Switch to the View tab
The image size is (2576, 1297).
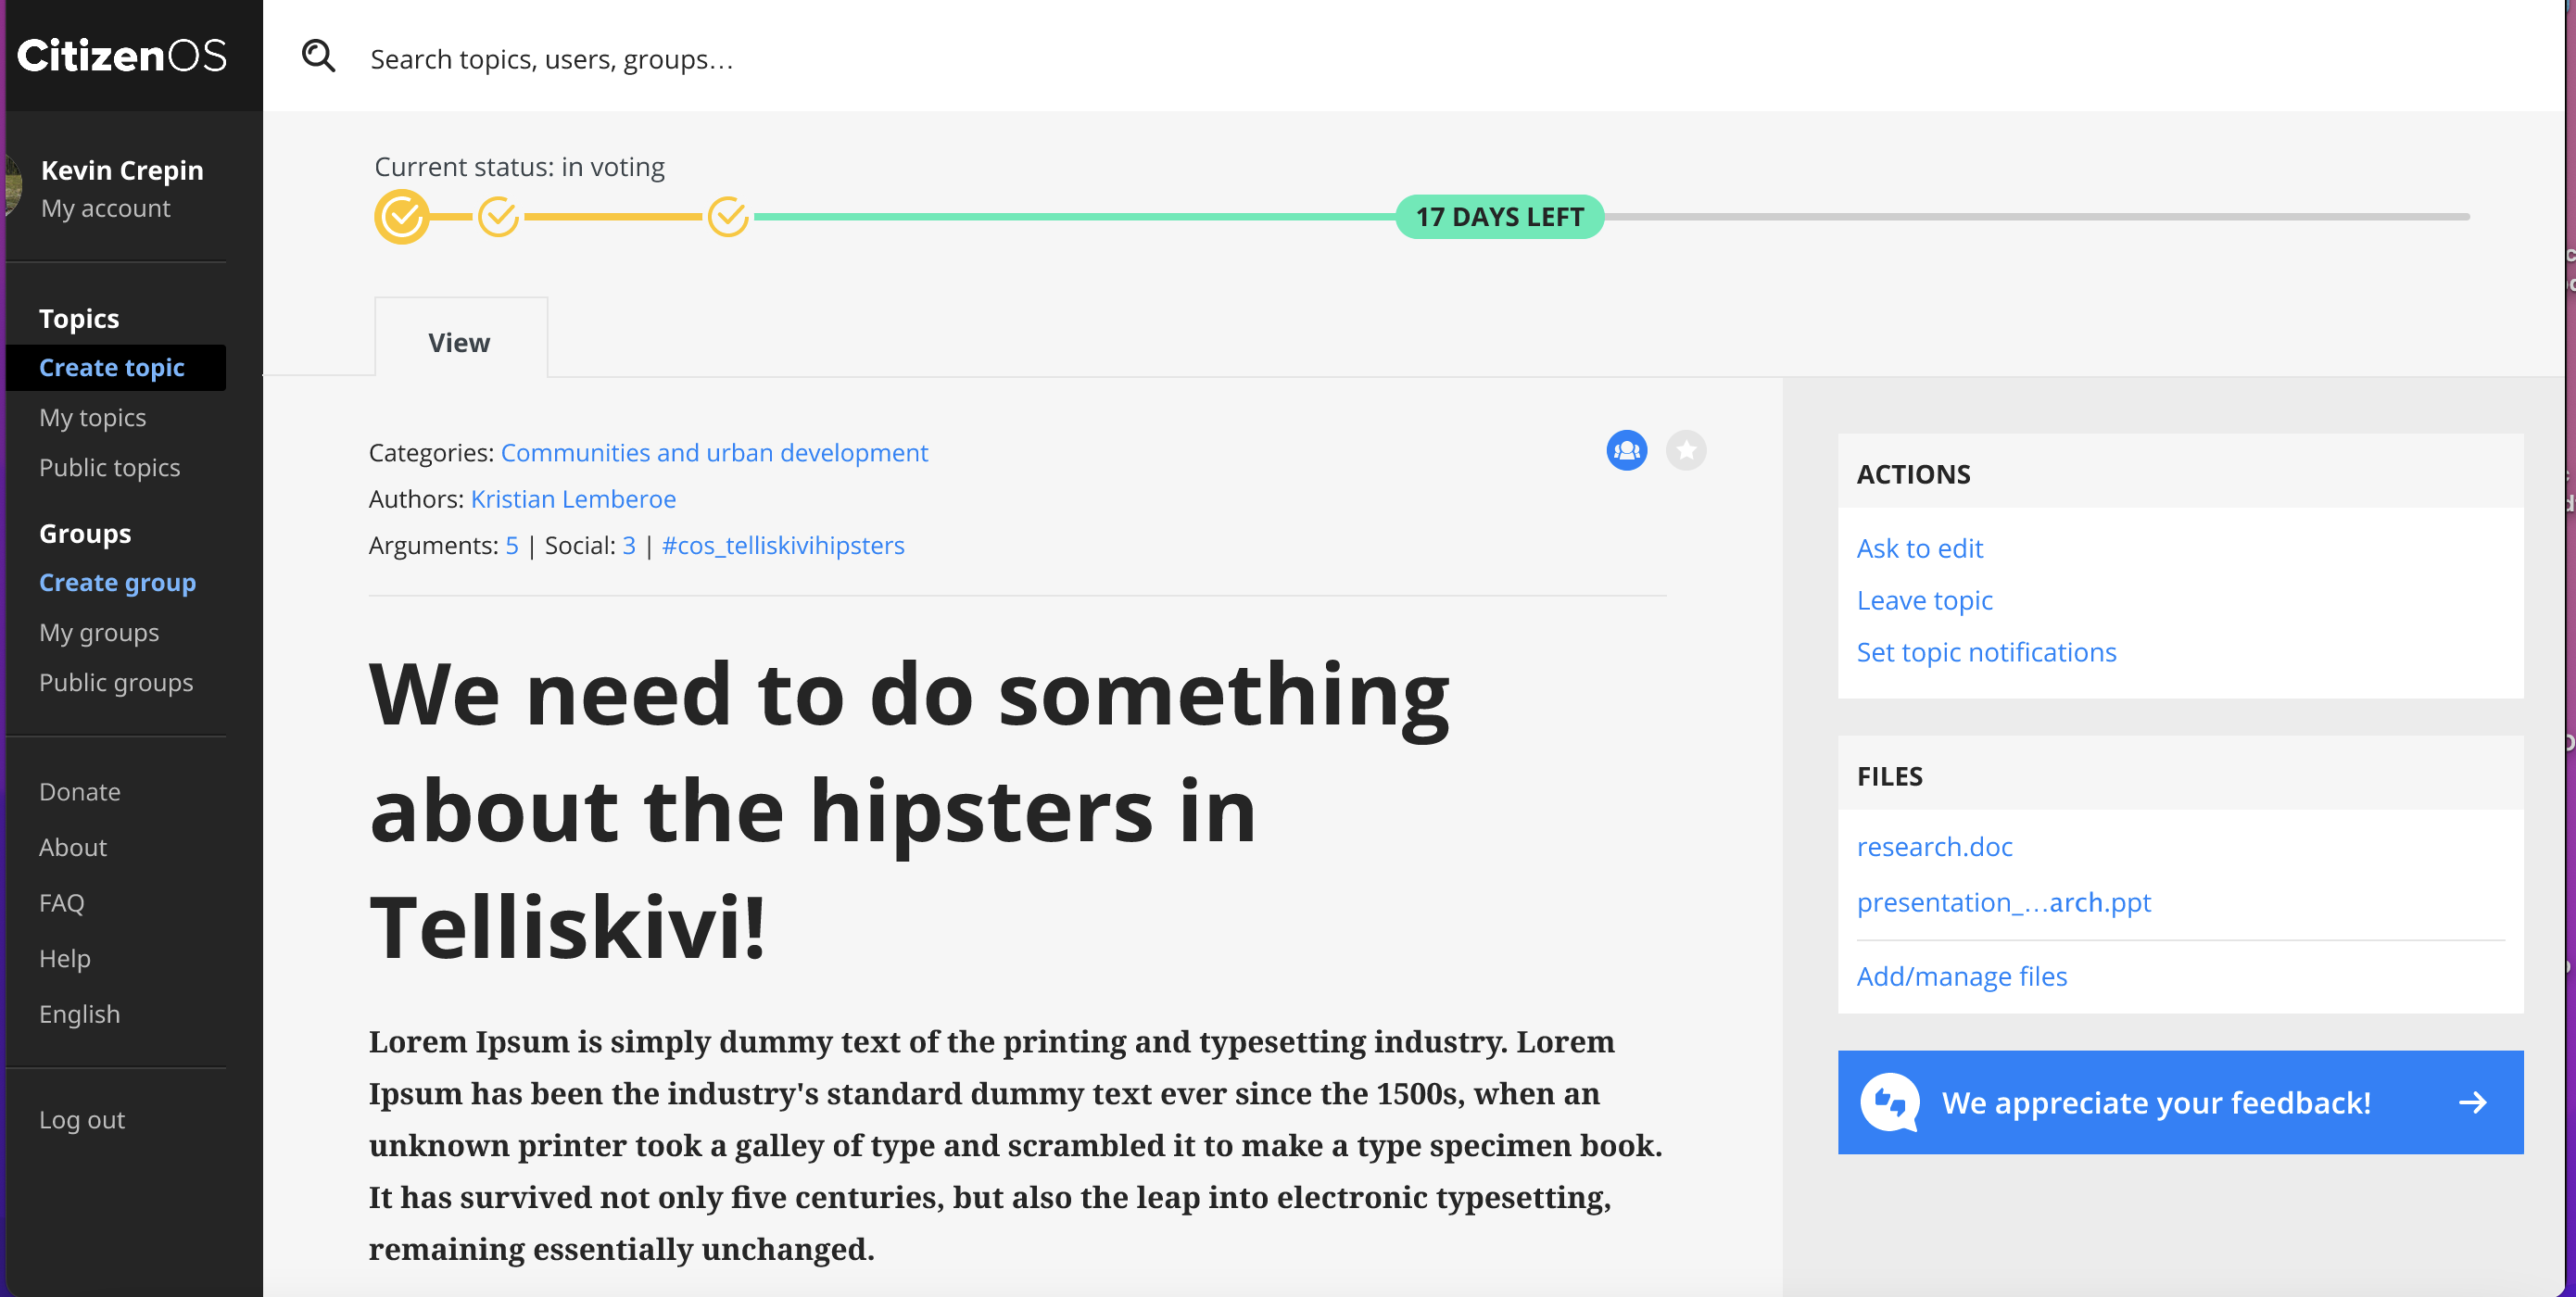click(459, 342)
